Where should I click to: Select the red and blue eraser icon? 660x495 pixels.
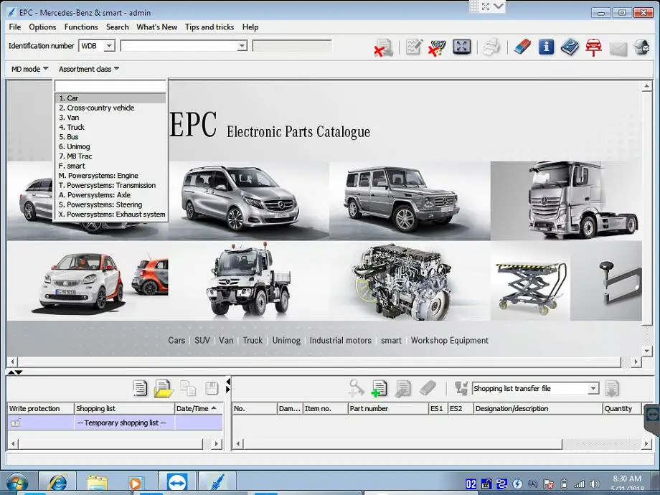pos(522,47)
